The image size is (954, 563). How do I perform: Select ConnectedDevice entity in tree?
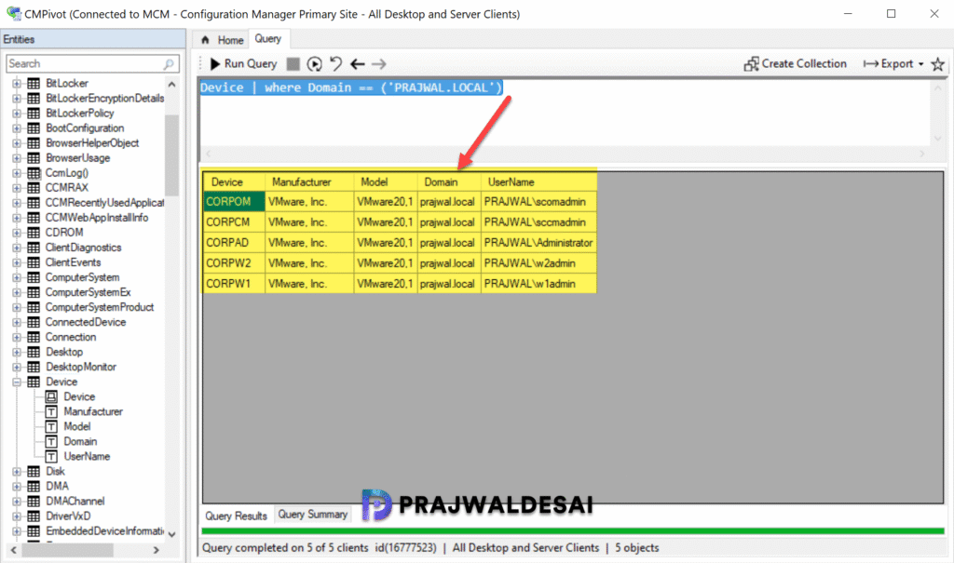[x=86, y=322]
